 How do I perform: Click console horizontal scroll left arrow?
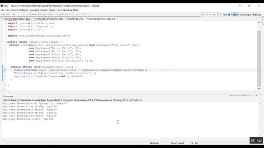(x=4, y=139)
